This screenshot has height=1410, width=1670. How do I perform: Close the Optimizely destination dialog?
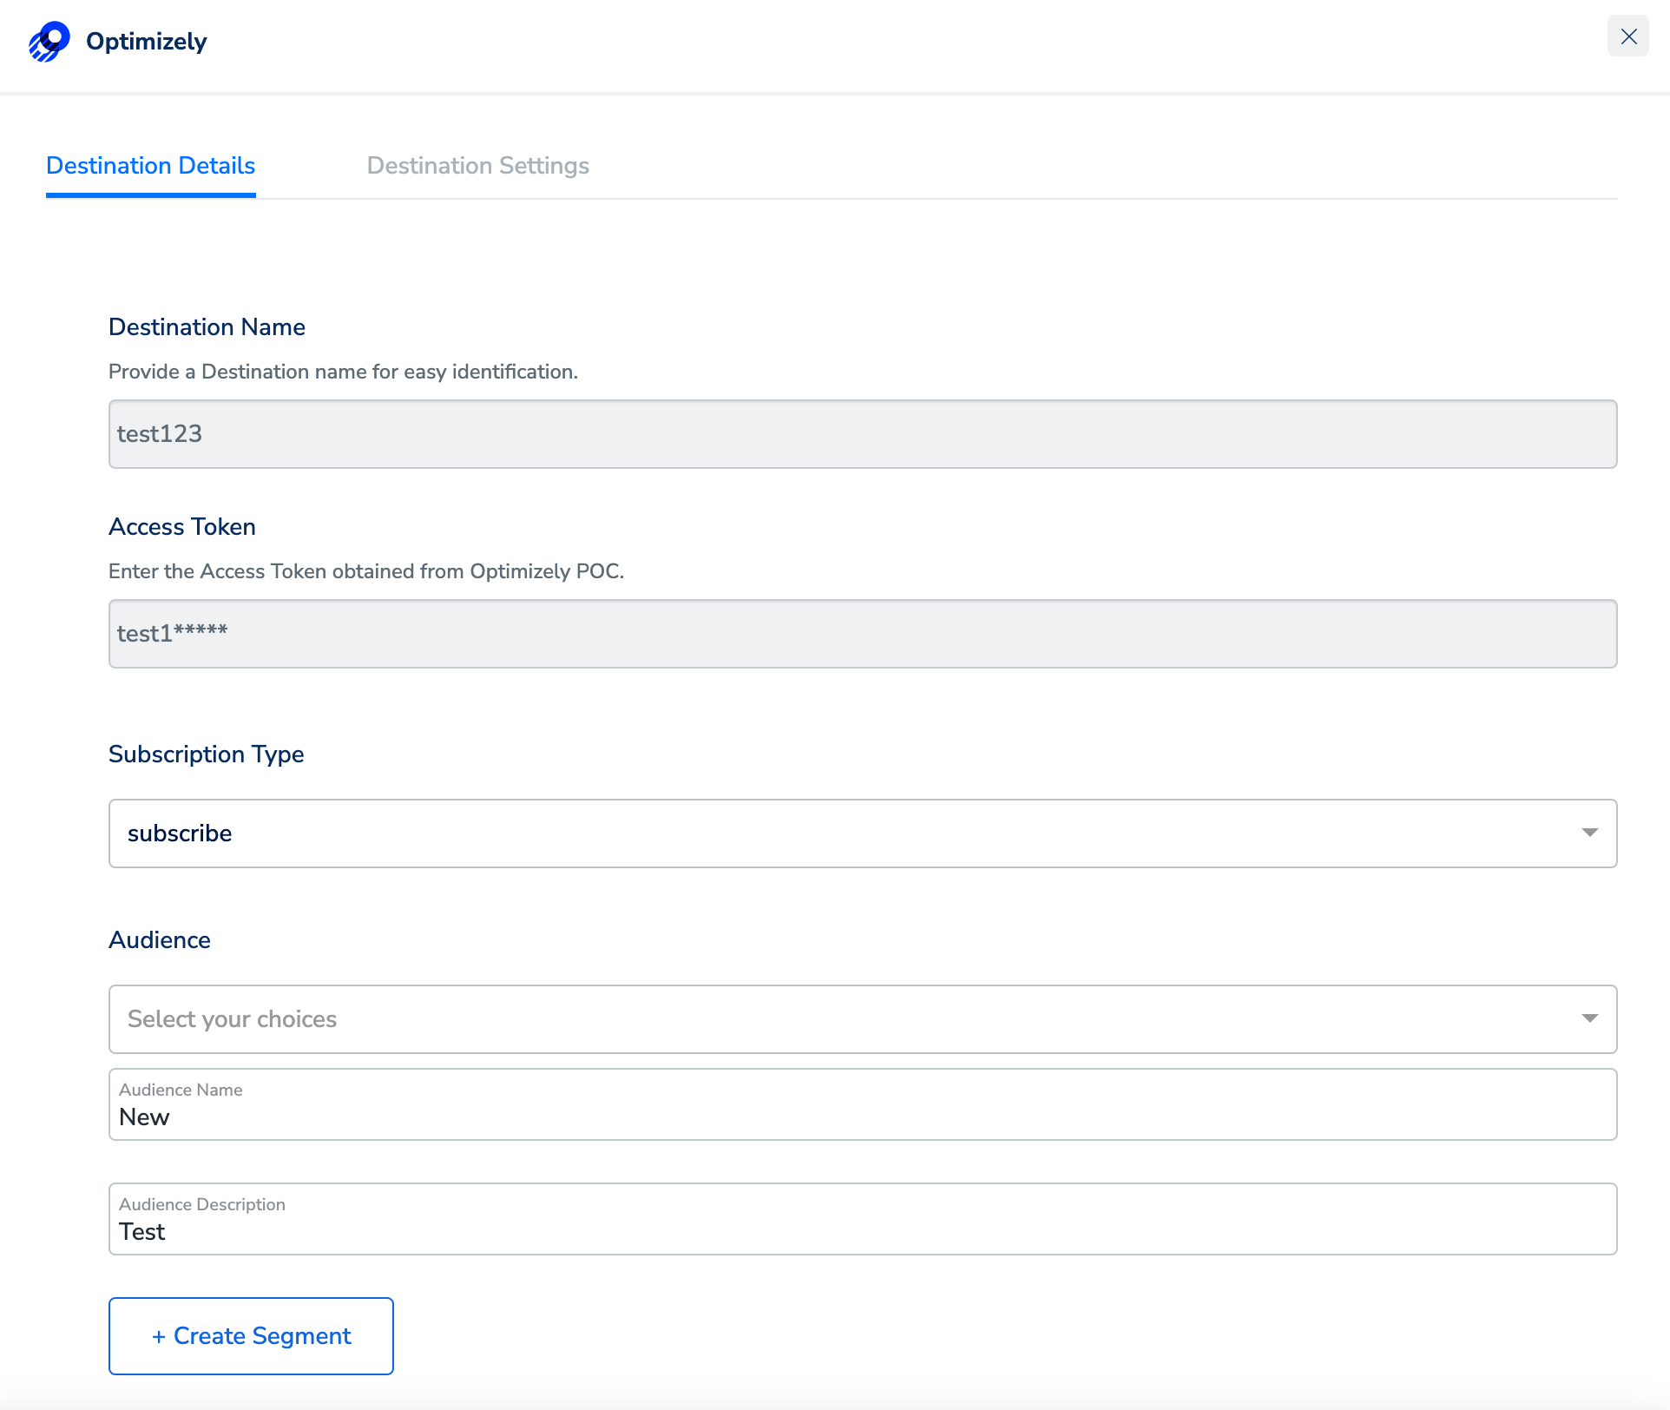(x=1628, y=36)
